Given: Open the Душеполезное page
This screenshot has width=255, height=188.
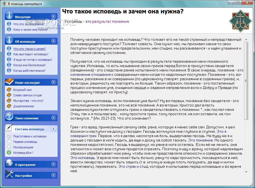Looking at the screenshot, I should 24,106.
